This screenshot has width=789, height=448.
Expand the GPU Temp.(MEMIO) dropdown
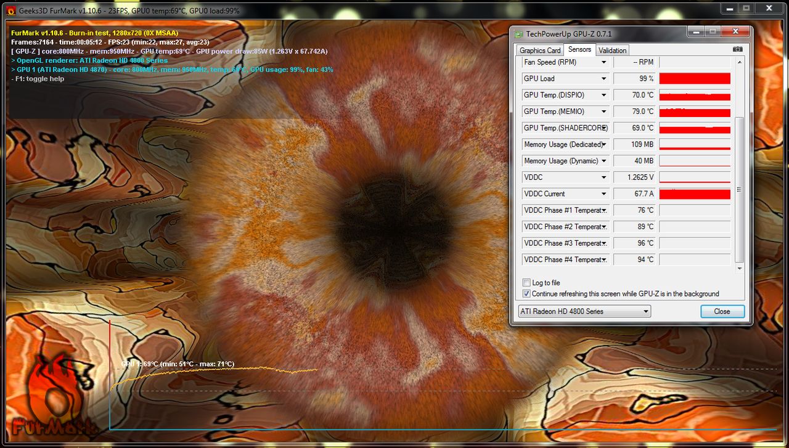(x=604, y=112)
